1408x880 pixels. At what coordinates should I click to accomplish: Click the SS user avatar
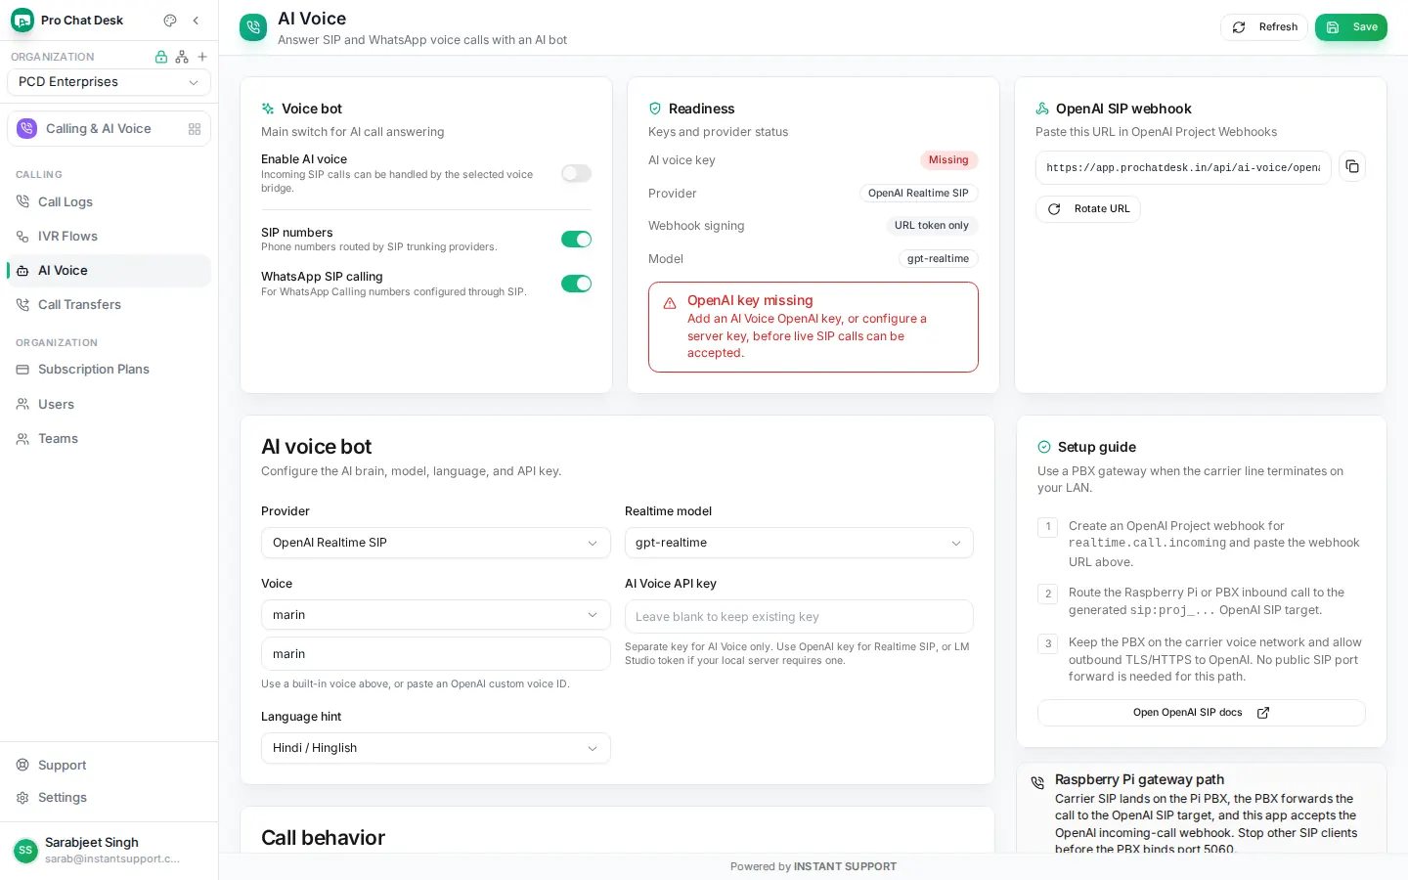[x=25, y=851]
